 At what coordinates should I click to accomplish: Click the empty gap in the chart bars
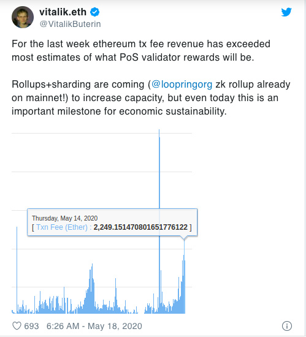tap(141, 309)
